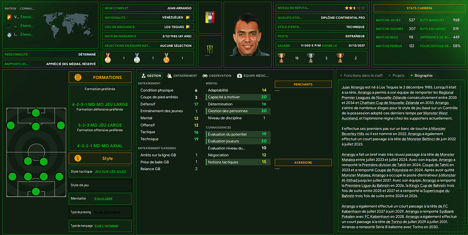Open the Style tactique dropdown

pos(100,172)
